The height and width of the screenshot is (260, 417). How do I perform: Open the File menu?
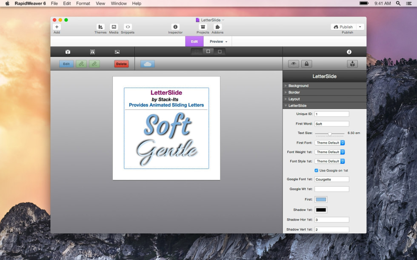pyautogui.click(x=54, y=3)
